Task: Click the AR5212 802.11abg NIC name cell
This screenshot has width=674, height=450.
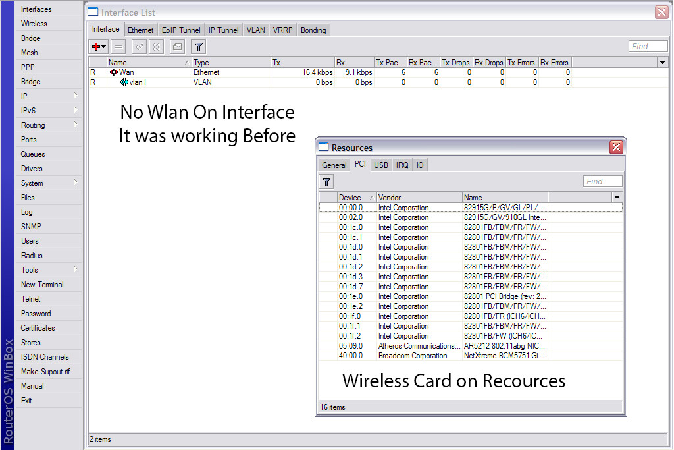Action: [x=504, y=346]
